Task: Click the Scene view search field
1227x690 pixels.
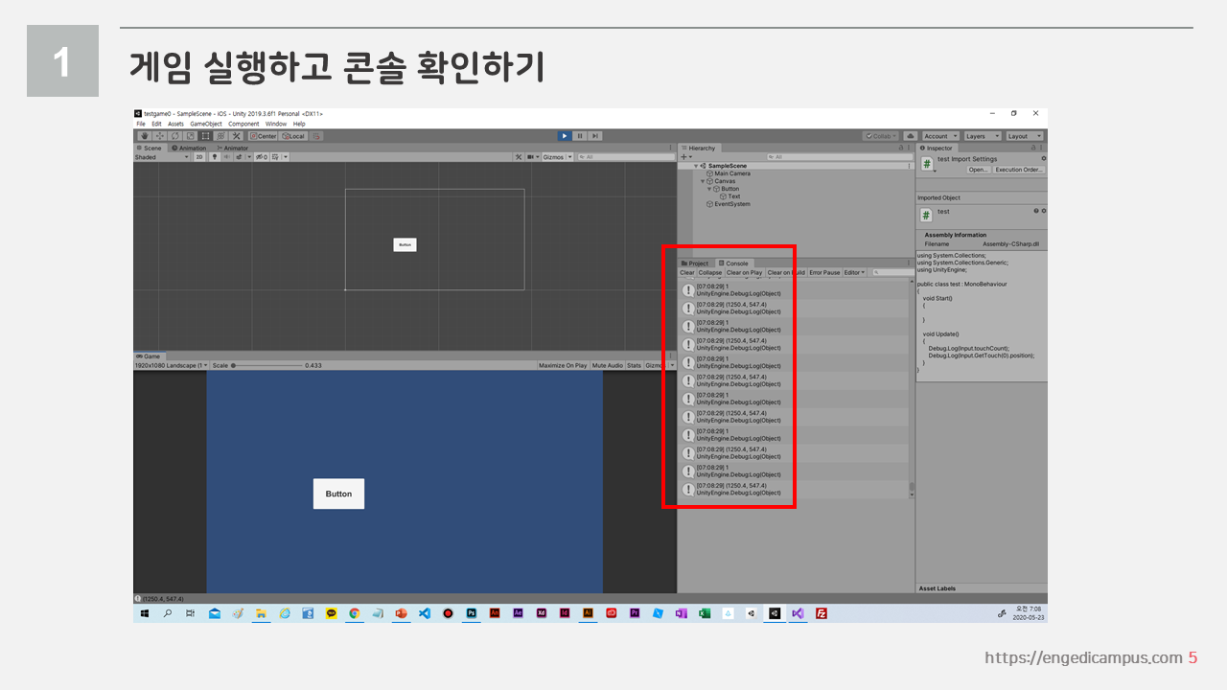Action: [x=624, y=157]
